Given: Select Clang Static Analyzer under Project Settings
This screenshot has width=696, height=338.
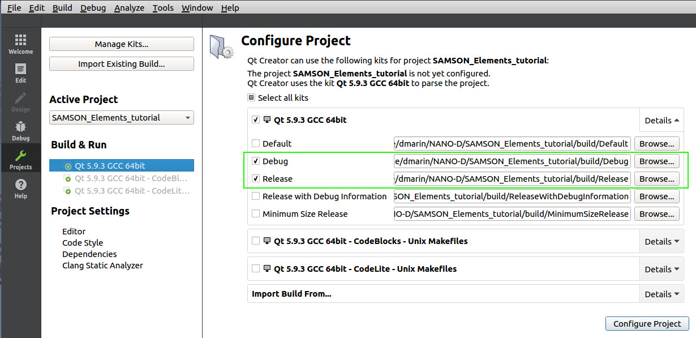Looking at the screenshot, I should pyautogui.click(x=102, y=265).
